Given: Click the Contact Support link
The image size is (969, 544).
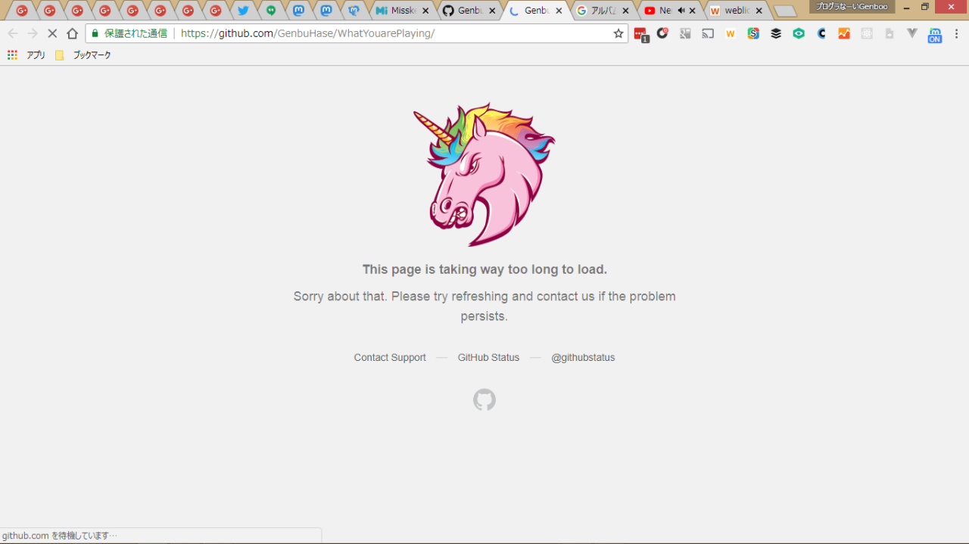Looking at the screenshot, I should click(390, 358).
